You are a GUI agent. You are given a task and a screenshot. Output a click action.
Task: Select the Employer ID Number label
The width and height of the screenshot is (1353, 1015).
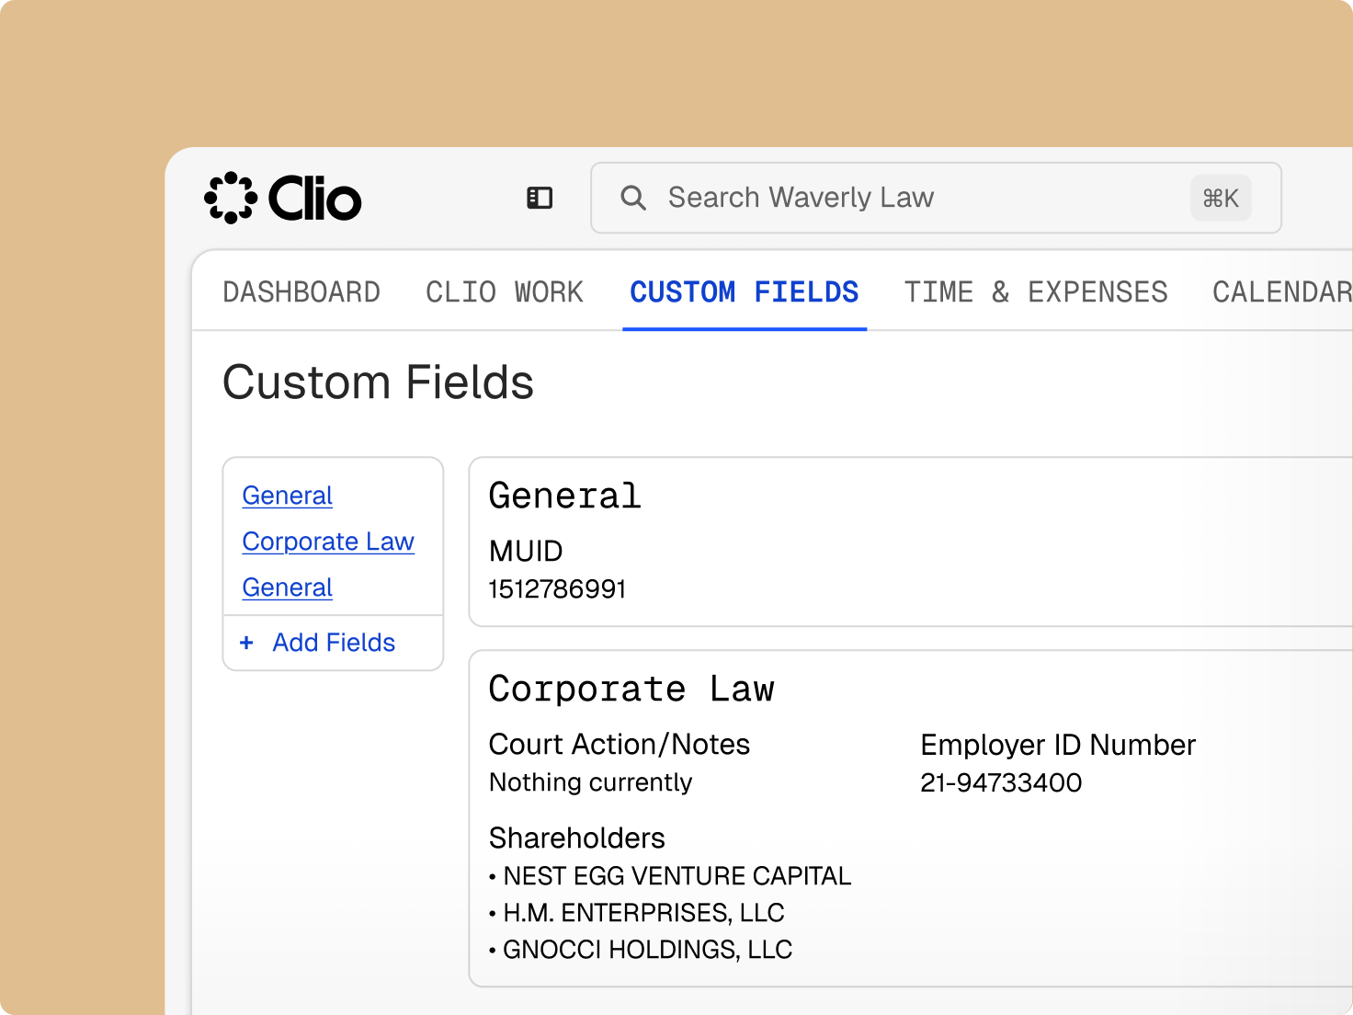[1058, 745]
